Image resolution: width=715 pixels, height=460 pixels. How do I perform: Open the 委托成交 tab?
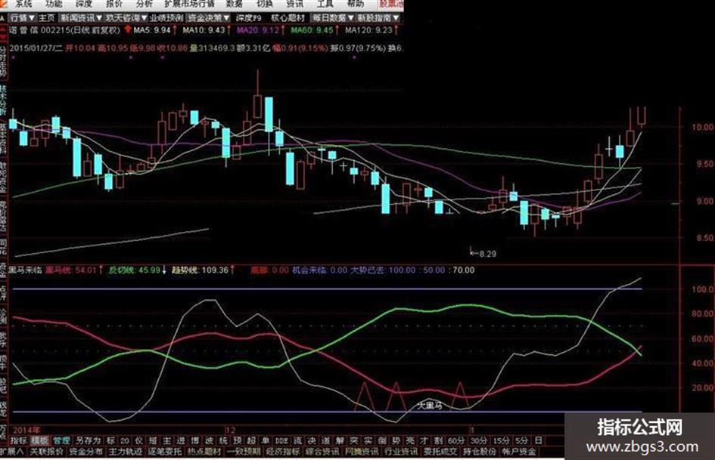click(x=440, y=452)
